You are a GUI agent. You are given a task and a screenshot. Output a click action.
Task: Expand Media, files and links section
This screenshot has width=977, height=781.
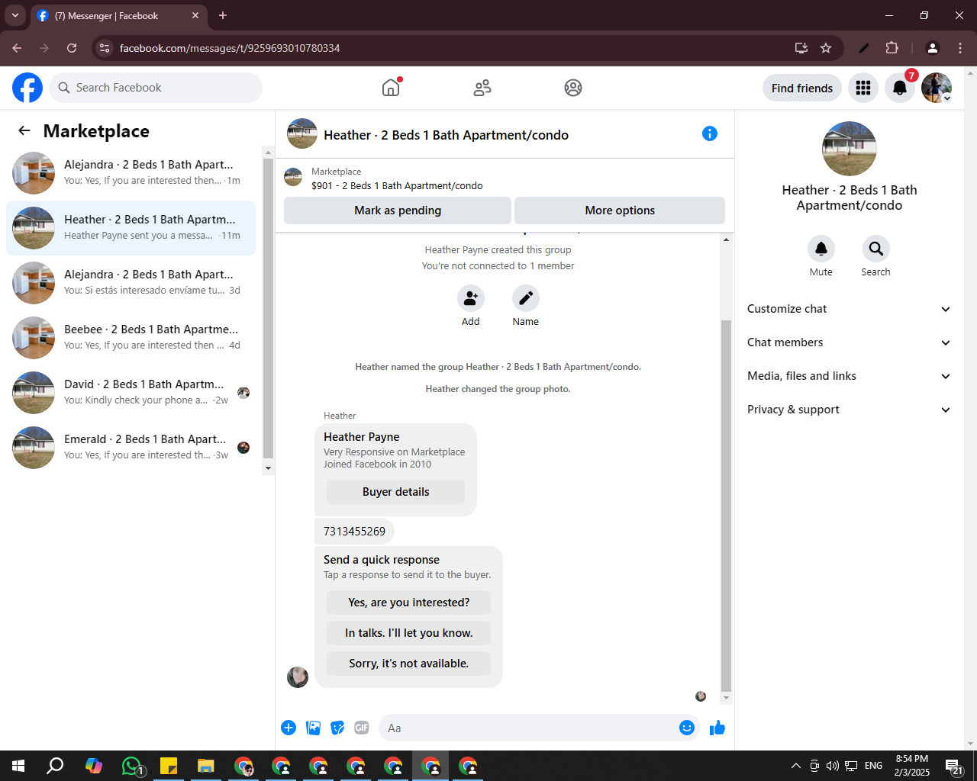[x=849, y=376]
